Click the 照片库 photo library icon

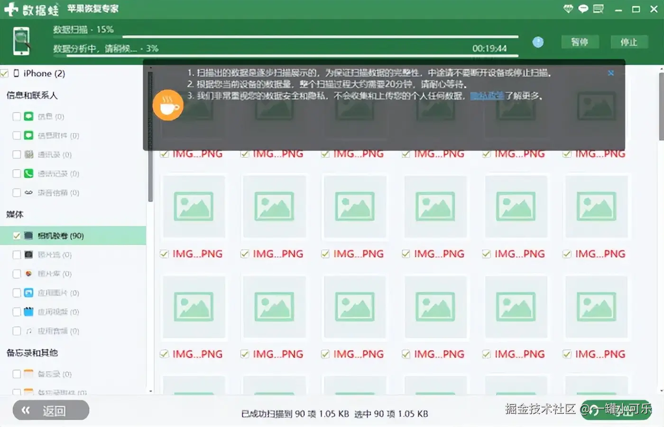click(x=28, y=274)
